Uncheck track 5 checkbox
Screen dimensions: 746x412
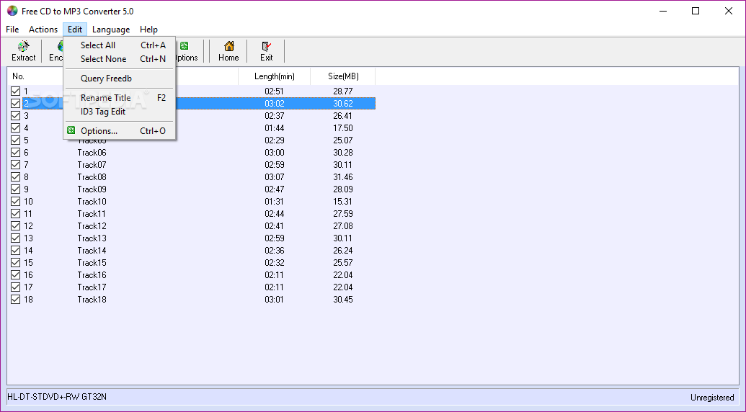pyautogui.click(x=16, y=140)
